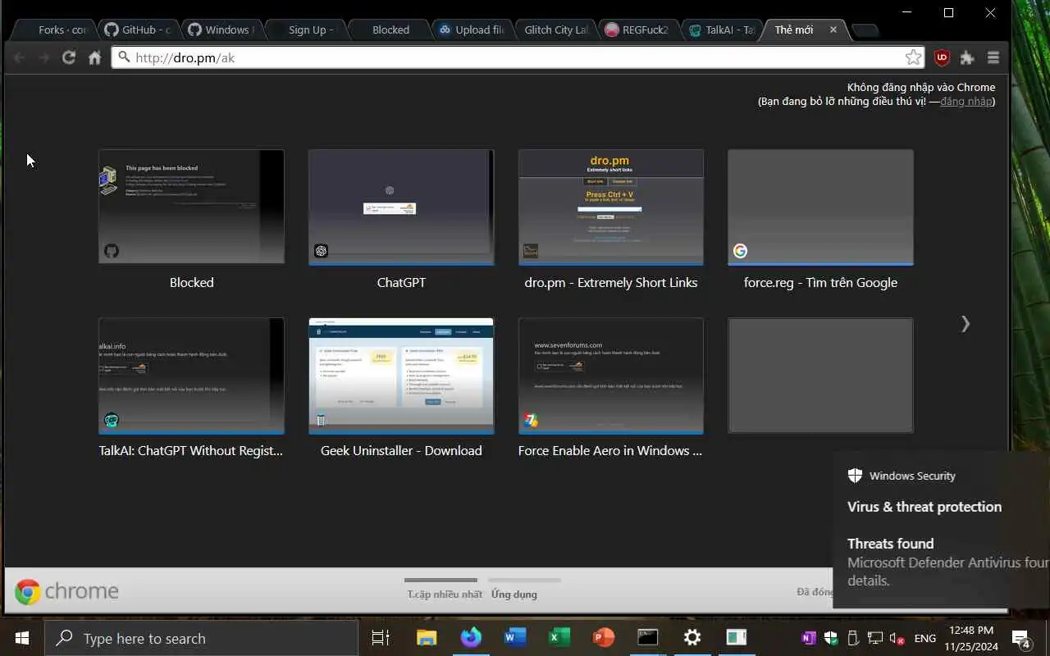Open the extensions puzzle menu
The image size is (1050, 656).
click(x=967, y=57)
